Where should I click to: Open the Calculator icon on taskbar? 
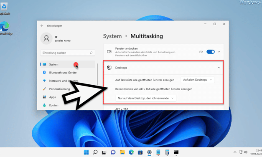coord(167,152)
